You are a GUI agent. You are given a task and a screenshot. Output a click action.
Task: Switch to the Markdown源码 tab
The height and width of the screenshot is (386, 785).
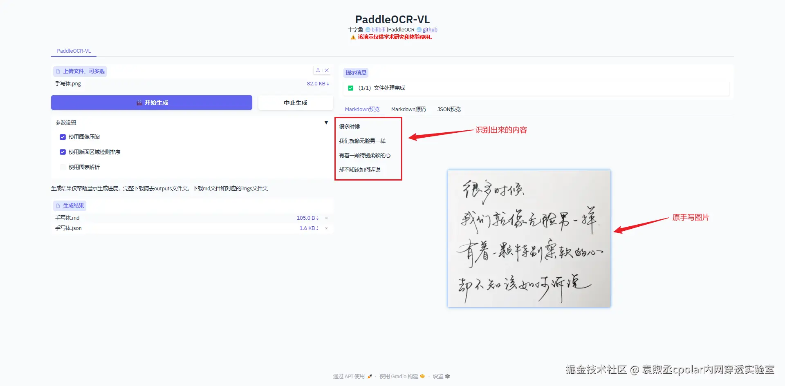pos(408,109)
